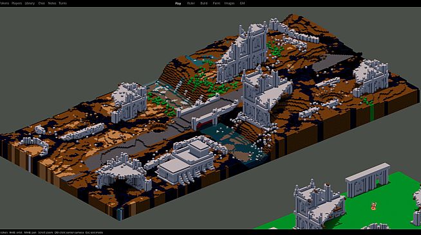Open the Tokens menu
This screenshot has height=235, width=421.
[4, 3]
